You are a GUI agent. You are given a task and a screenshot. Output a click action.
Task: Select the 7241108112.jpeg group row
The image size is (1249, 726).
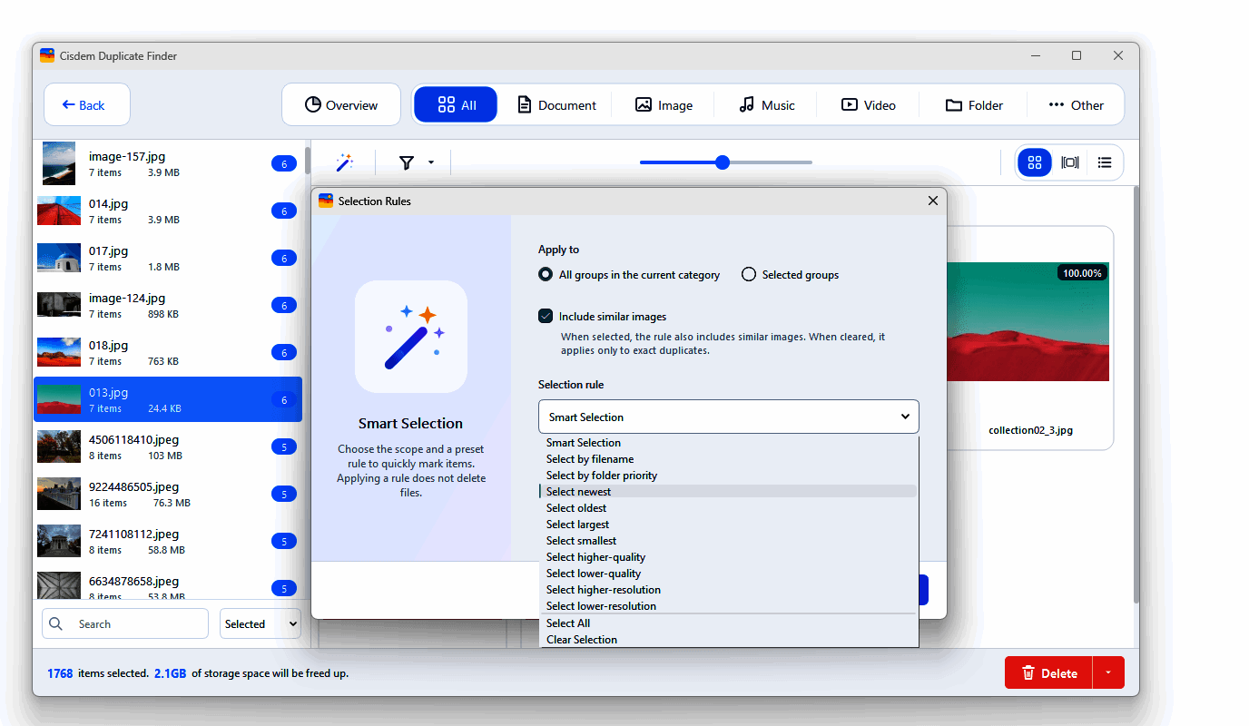pyautogui.click(x=168, y=541)
